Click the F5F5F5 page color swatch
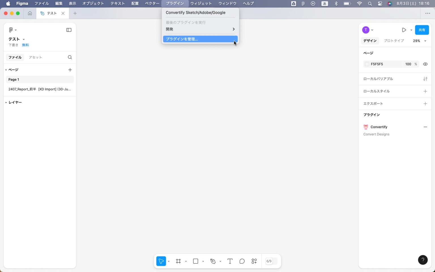The width and height of the screenshot is (435, 272). coord(367,64)
